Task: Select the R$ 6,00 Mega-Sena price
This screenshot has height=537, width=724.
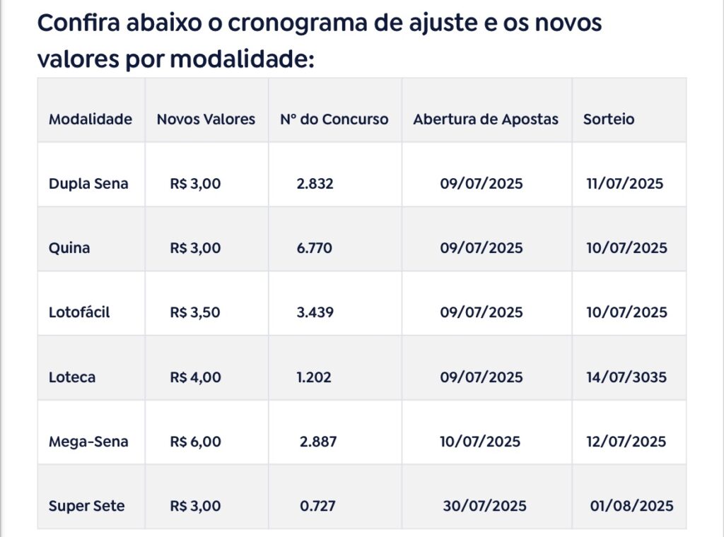Action: coord(195,442)
